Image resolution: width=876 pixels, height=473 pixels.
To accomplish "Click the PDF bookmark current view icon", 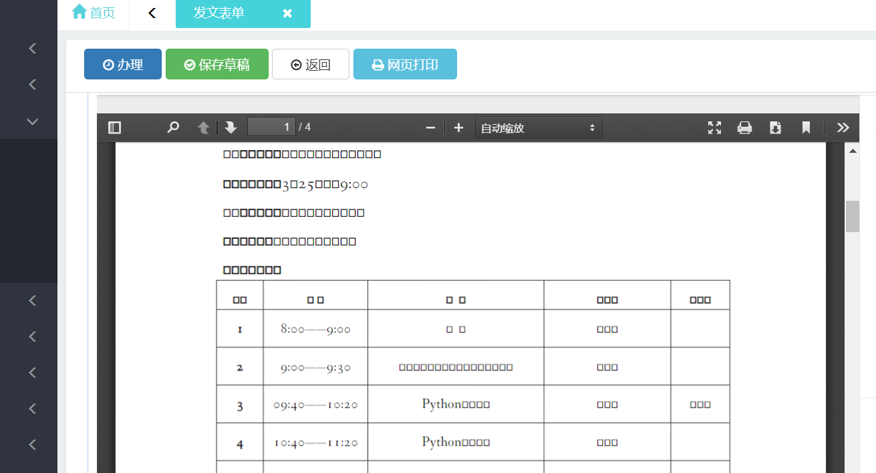I will 806,127.
